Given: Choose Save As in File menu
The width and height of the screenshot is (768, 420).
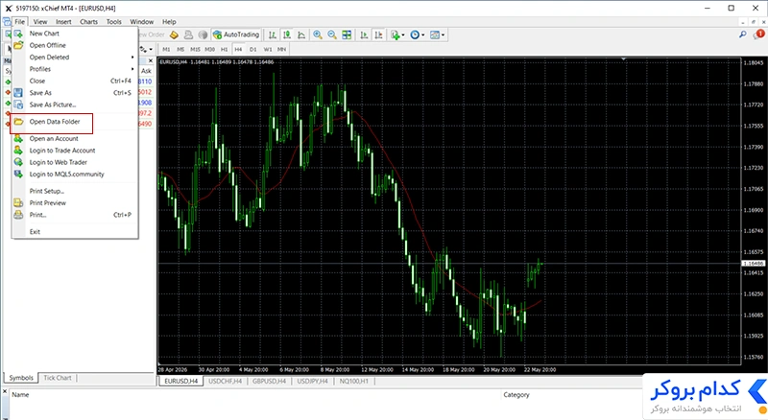Looking at the screenshot, I should tap(75, 92).
